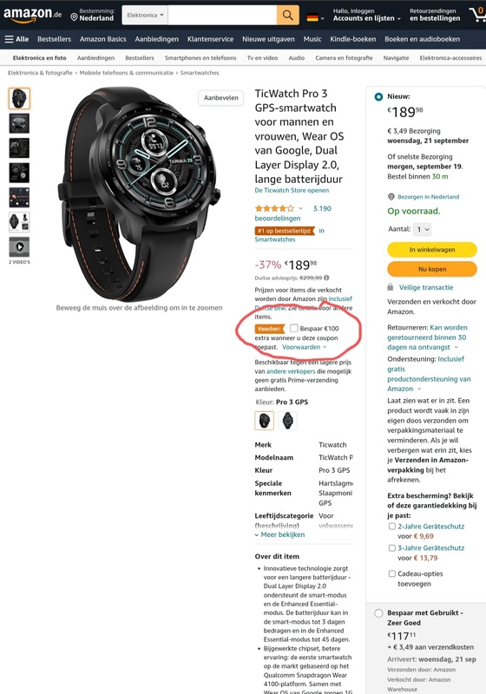
Task: Tick the Voucher Bespaar €100 checkbox
Action: click(294, 328)
